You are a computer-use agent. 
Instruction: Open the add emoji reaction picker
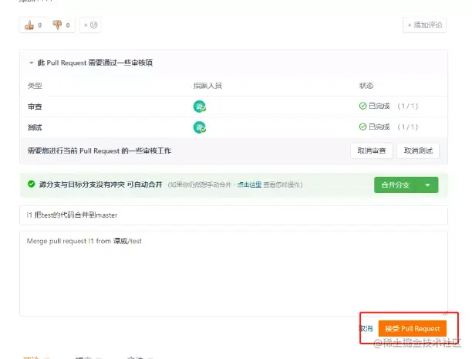90,25
